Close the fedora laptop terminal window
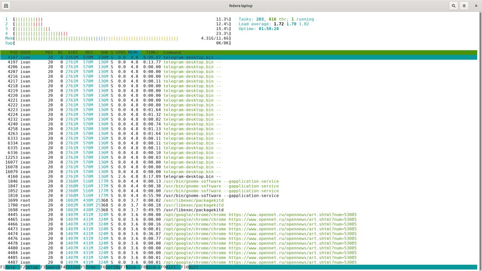 click(x=476, y=6)
